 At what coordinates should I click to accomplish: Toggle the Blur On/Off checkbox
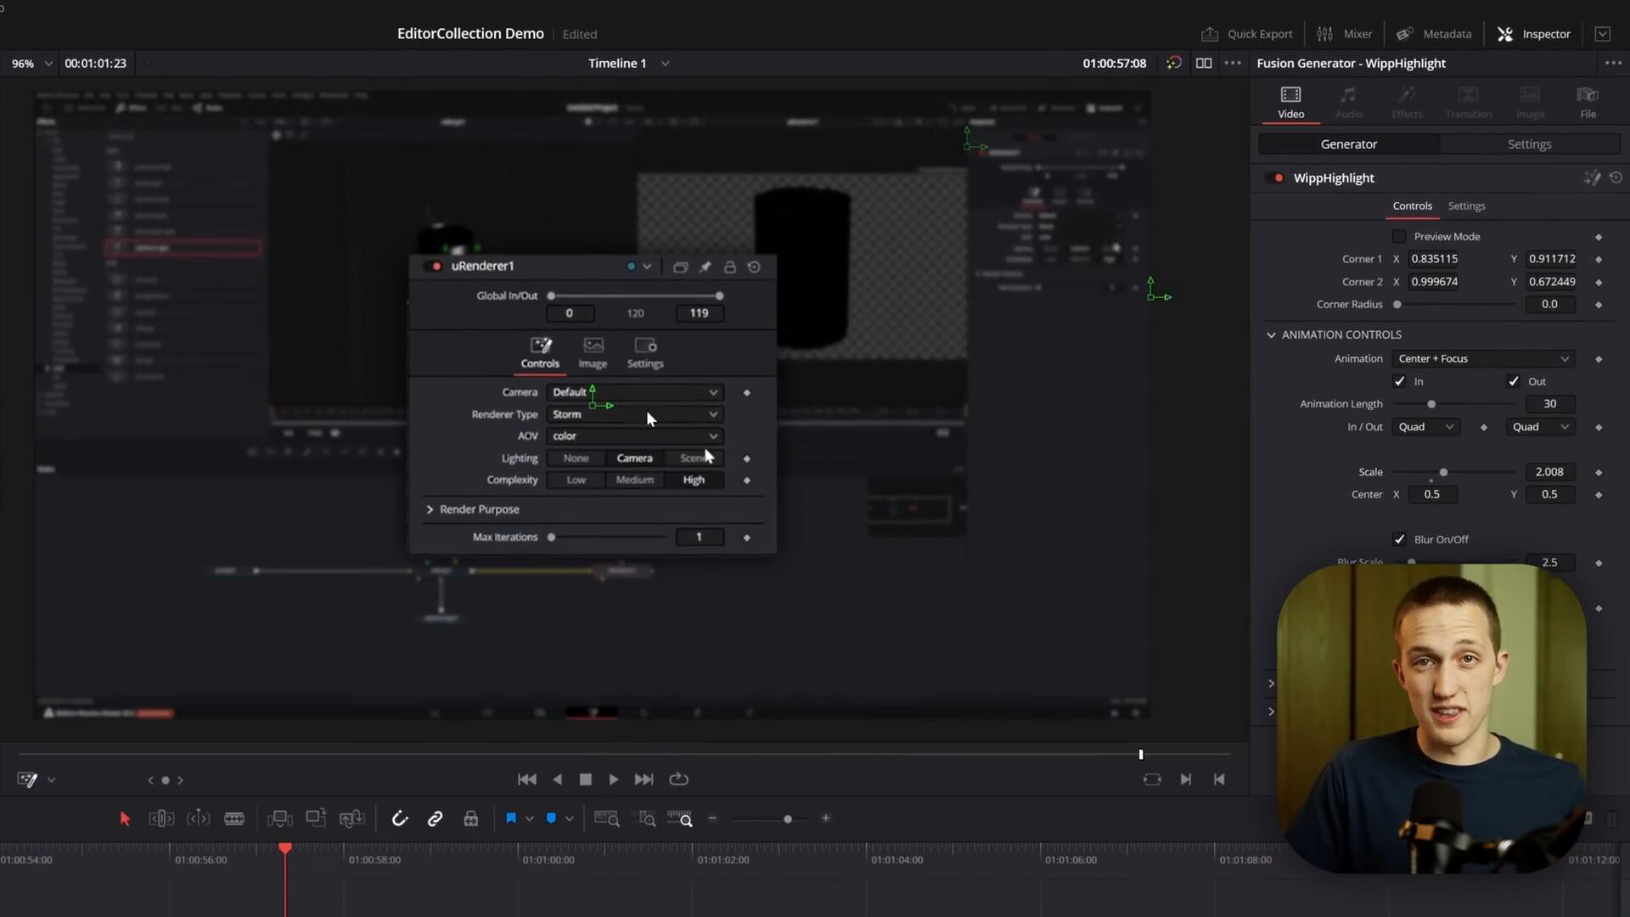click(1399, 539)
